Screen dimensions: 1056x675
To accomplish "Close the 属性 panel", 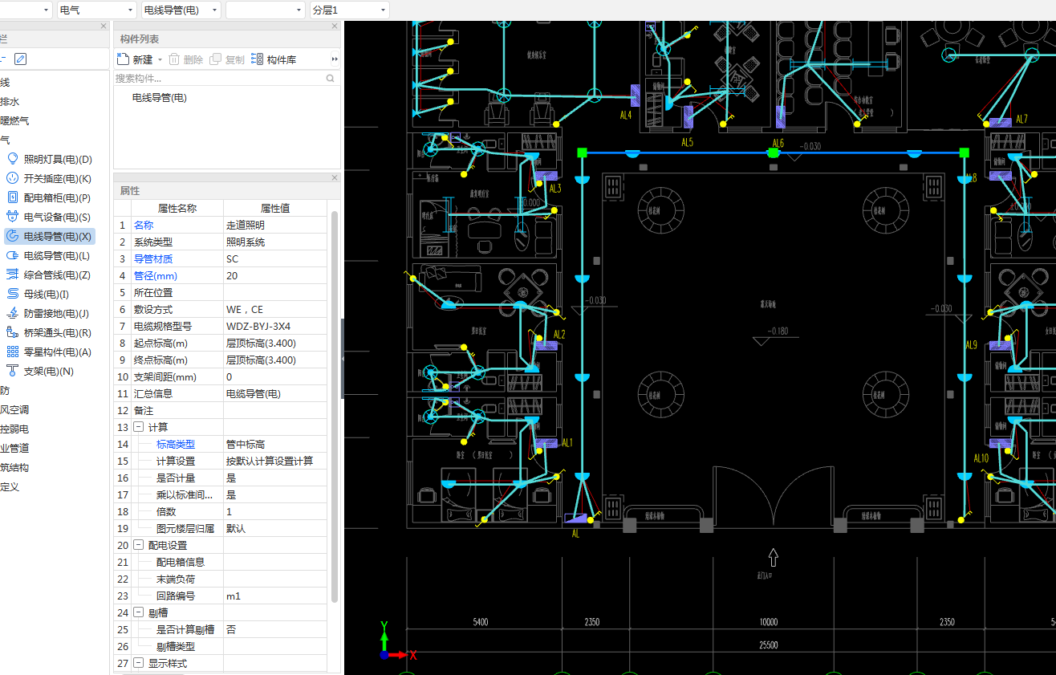I will point(335,177).
